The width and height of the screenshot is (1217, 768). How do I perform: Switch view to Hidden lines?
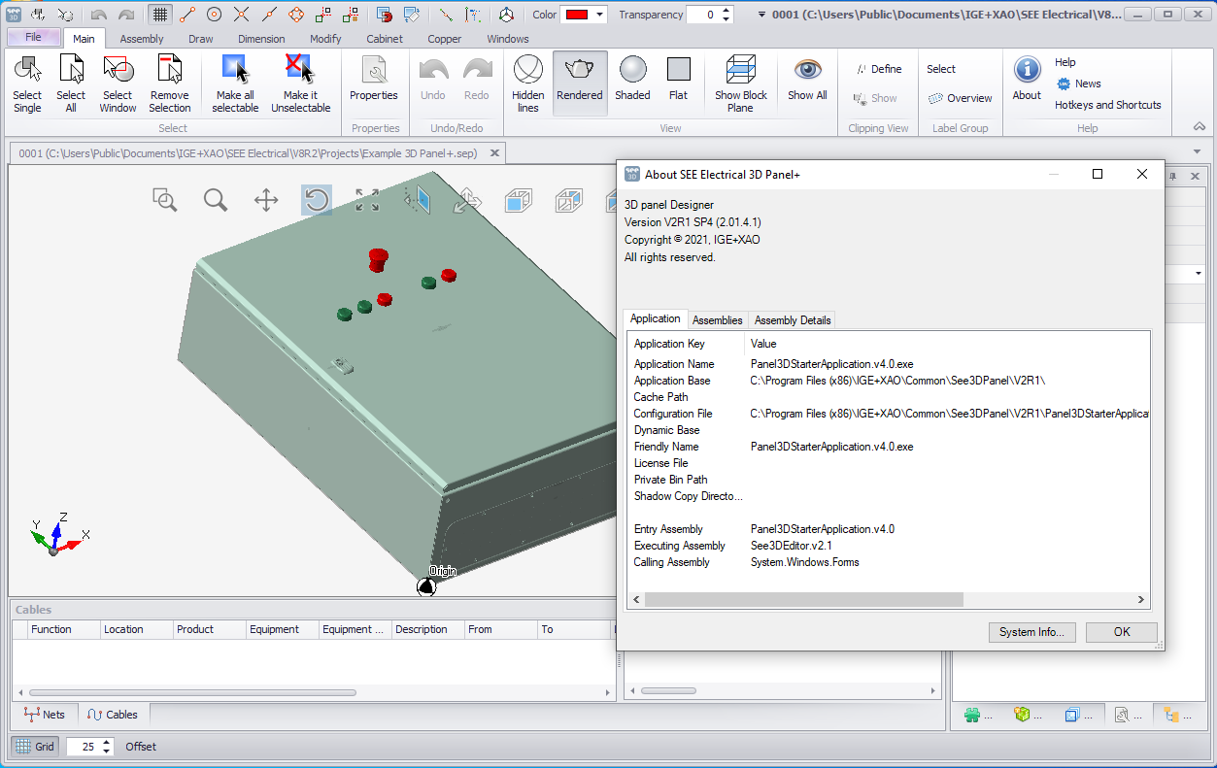click(527, 83)
